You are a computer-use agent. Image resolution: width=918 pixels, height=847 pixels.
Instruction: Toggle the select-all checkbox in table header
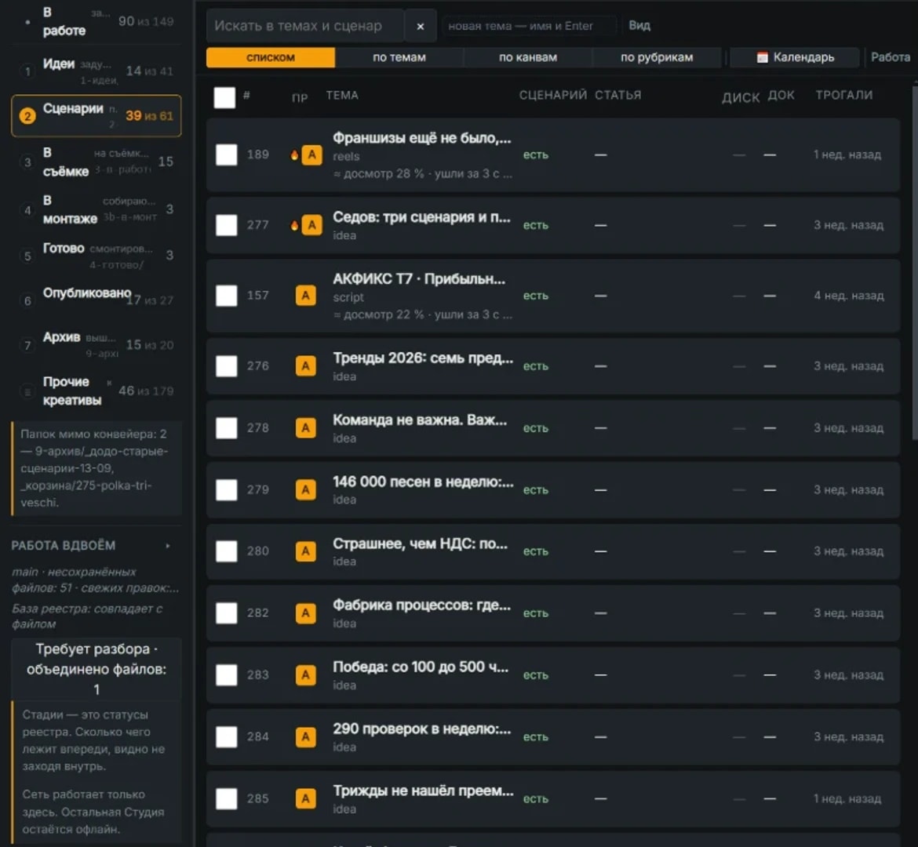point(225,98)
